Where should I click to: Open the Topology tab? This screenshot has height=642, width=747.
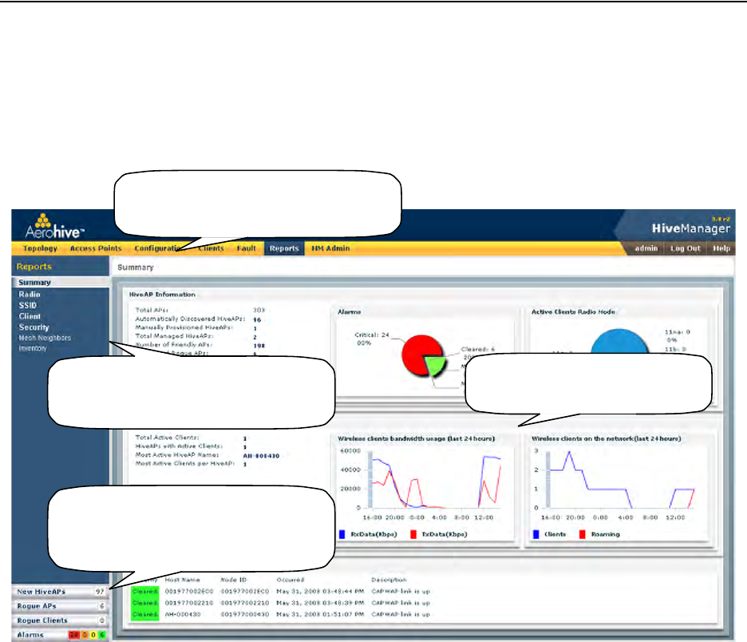tap(40, 248)
